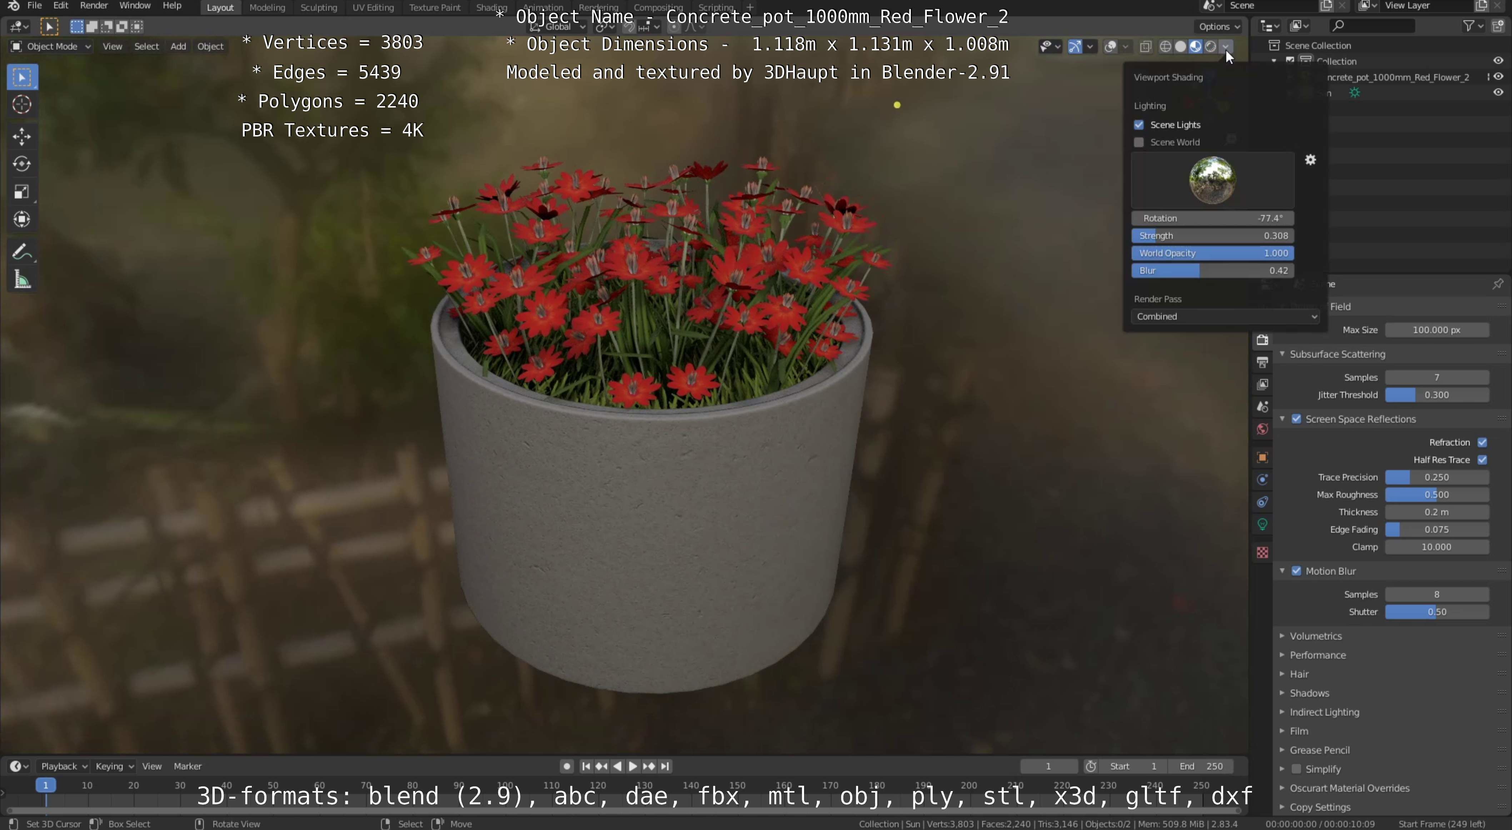
Task: Disable Motion Blur checkbox
Action: click(1297, 571)
